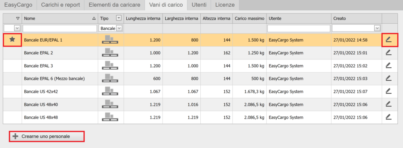The height and width of the screenshot is (148, 403).
Task: Click the Lunghezza interna column header
Action: (143, 18)
